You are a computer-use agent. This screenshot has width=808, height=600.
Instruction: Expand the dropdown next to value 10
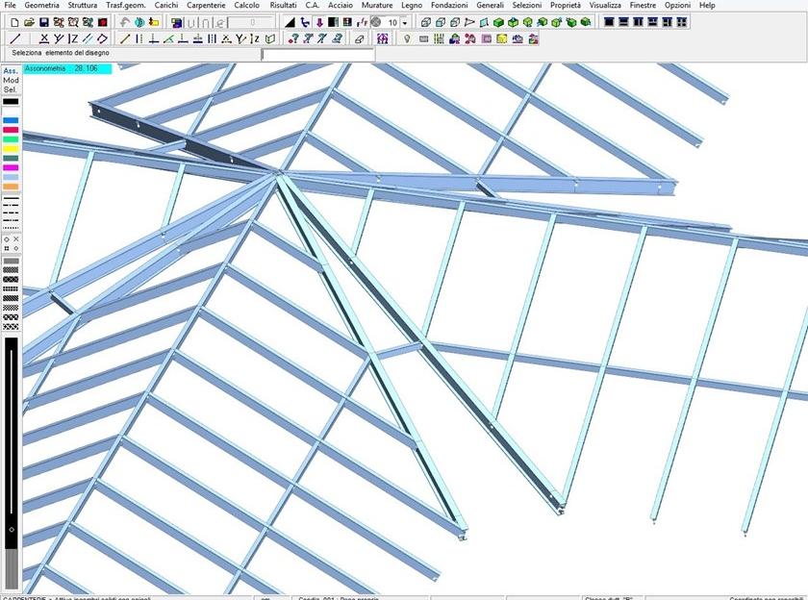pos(405,22)
